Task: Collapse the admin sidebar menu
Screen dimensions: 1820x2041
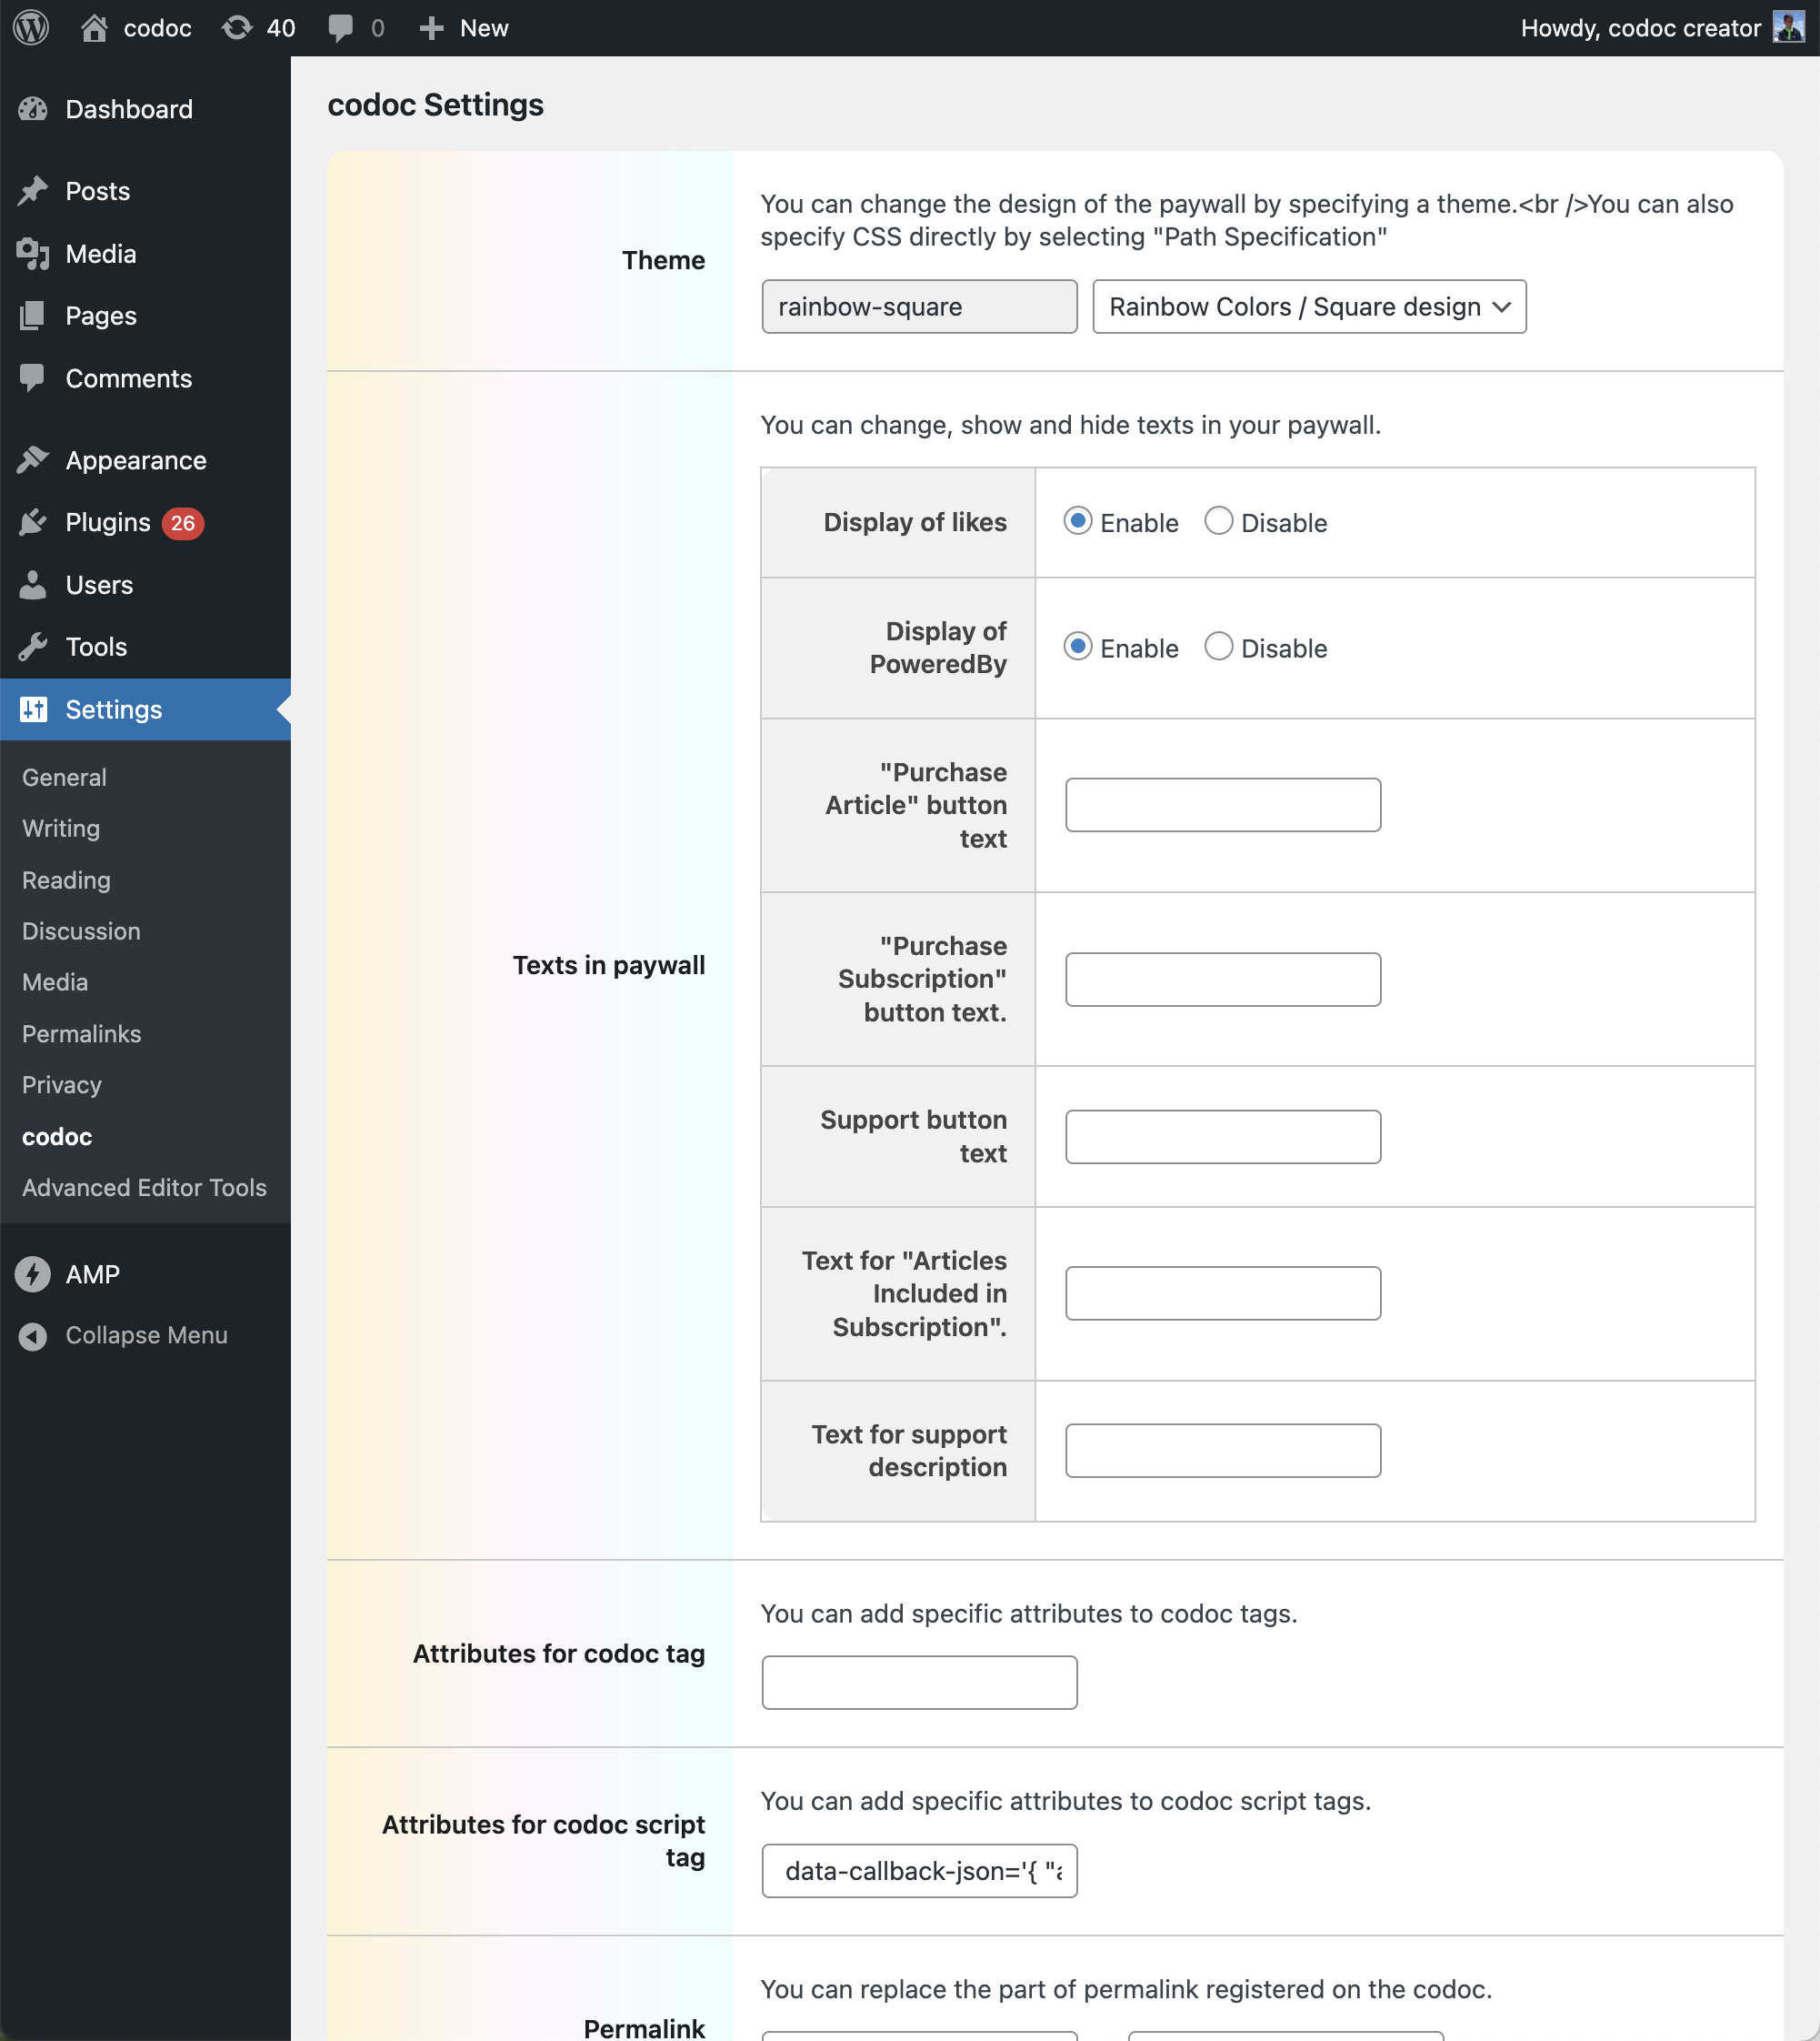Action: (x=146, y=1334)
